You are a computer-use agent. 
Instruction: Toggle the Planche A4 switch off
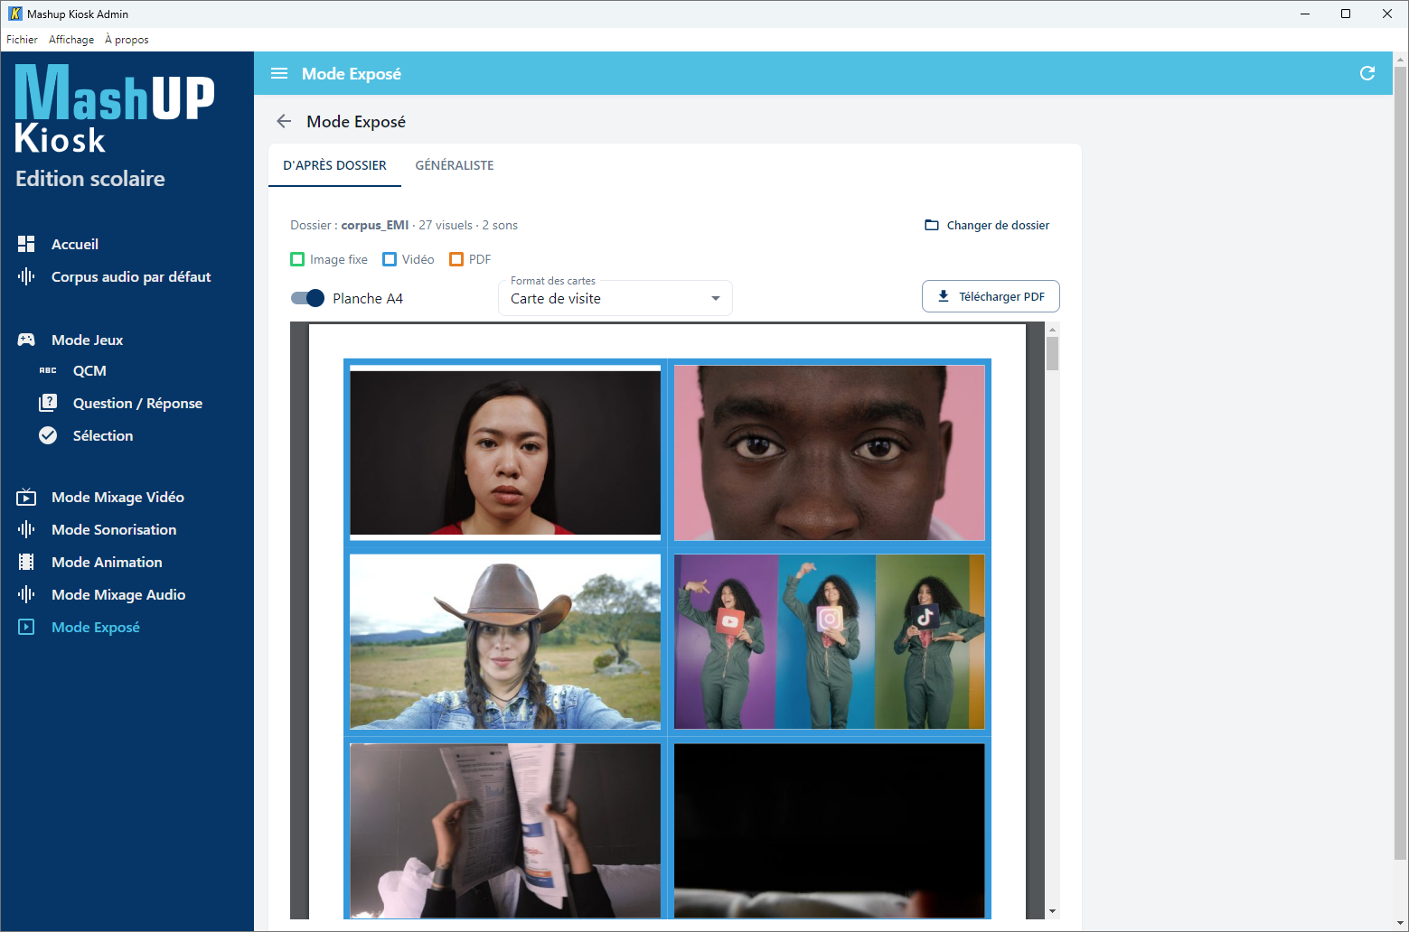[307, 298]
